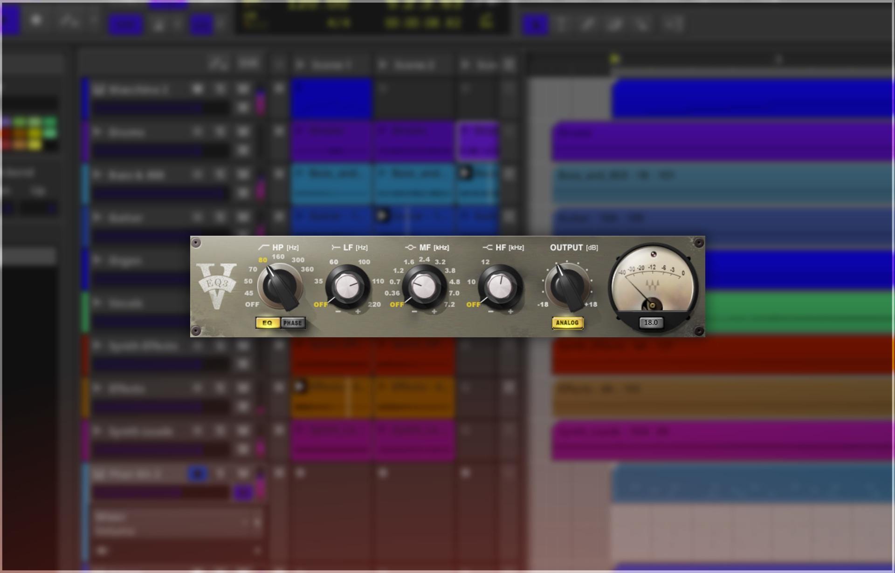Click the HF high-shelf shape icon
The height and width of the screenshot is (573, 895).
488,247
